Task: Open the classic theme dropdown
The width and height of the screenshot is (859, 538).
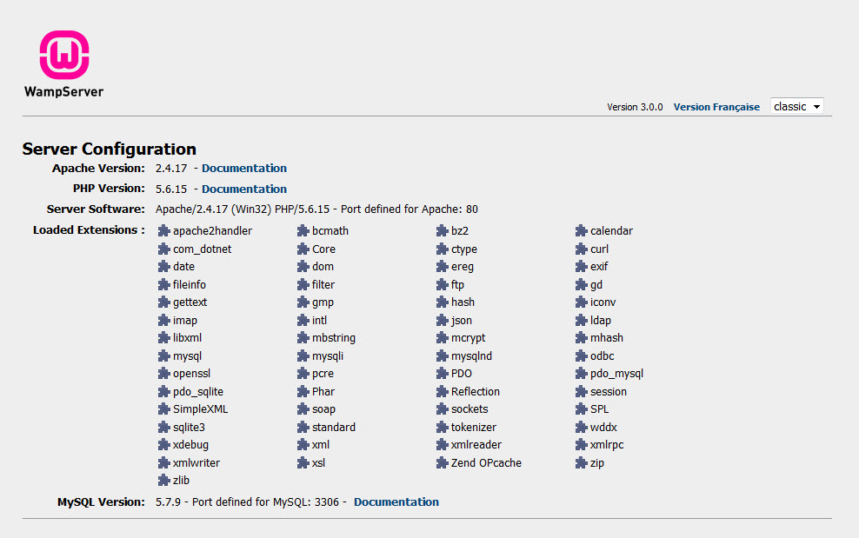Action: (796, 107)
